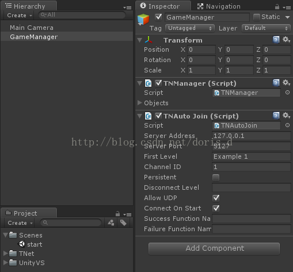Open the Hierarchy panel options menu
293x272 pixels.
pos(127,7)
